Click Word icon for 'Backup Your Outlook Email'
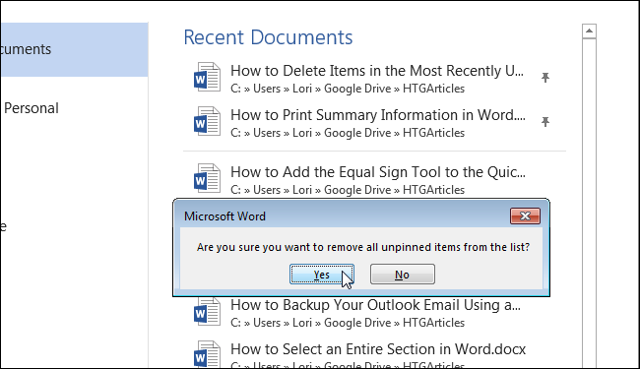Image resolution: width=640 pixels, height=369 pixels. [x=207, y=312]
